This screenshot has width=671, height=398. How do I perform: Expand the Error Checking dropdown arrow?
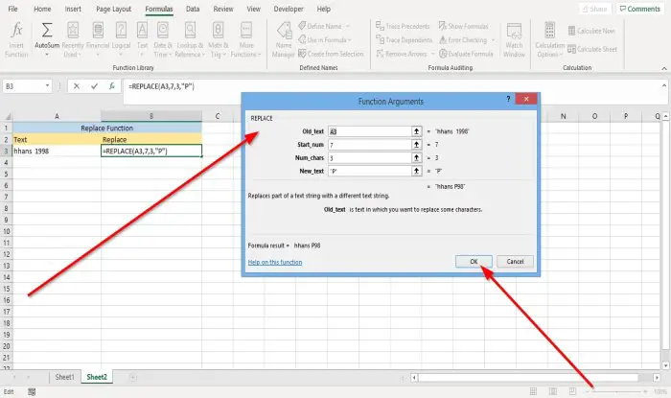[x=493, y=40]
